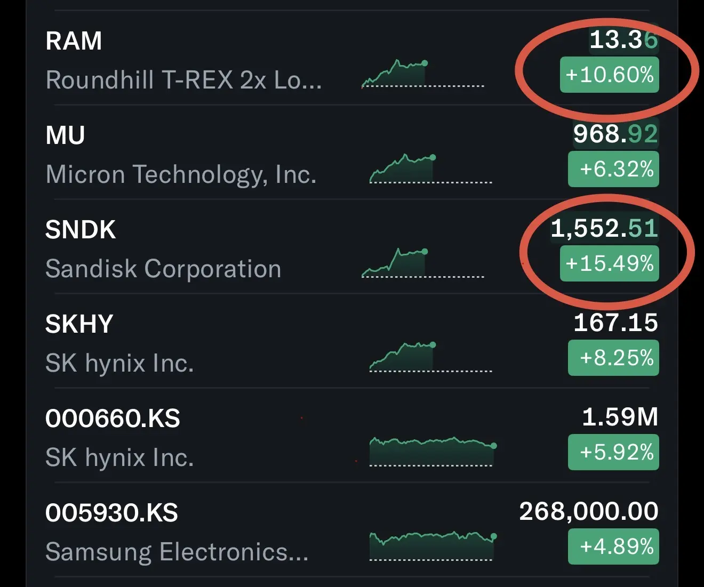Viewport: 704px width, 587px height.
Task: Click the MU price 968.92
Action: pyautogui.click(x=615, y=134)
